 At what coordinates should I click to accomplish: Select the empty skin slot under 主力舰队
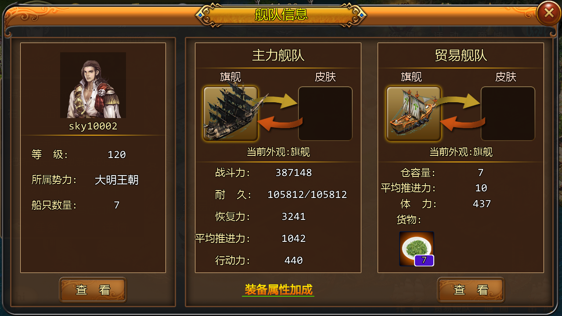point(325,114)
